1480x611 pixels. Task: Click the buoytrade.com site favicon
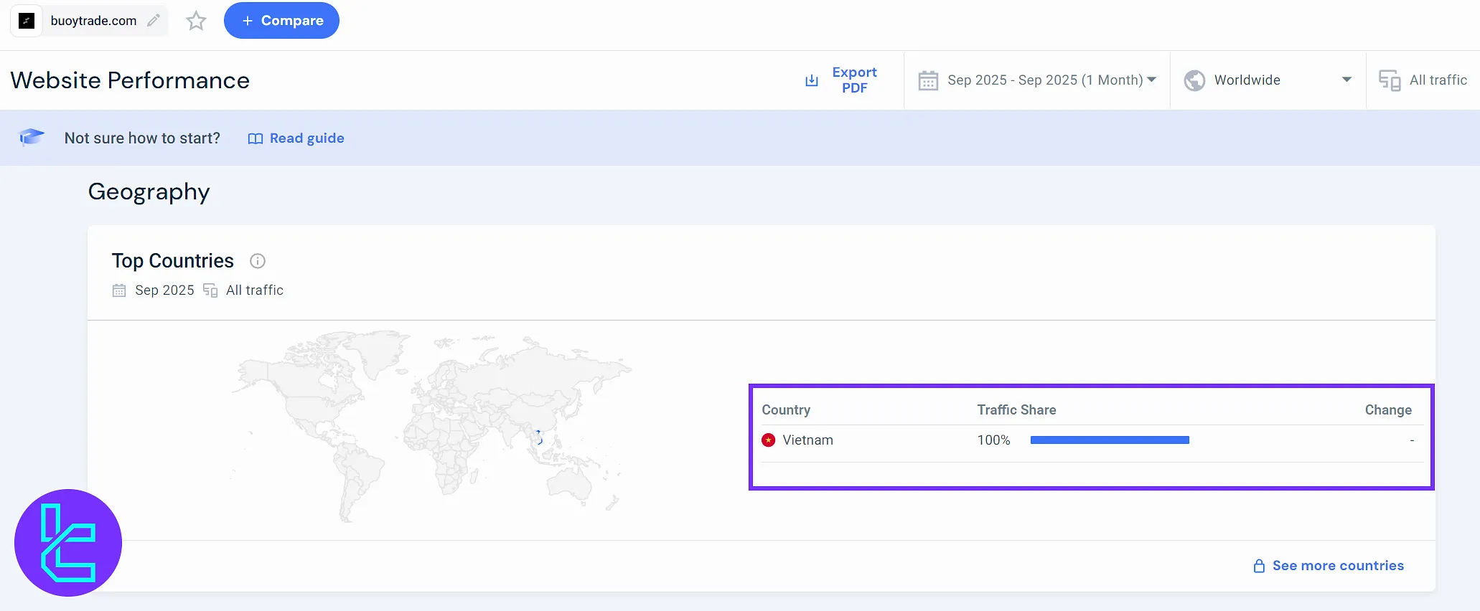point(27,21)
